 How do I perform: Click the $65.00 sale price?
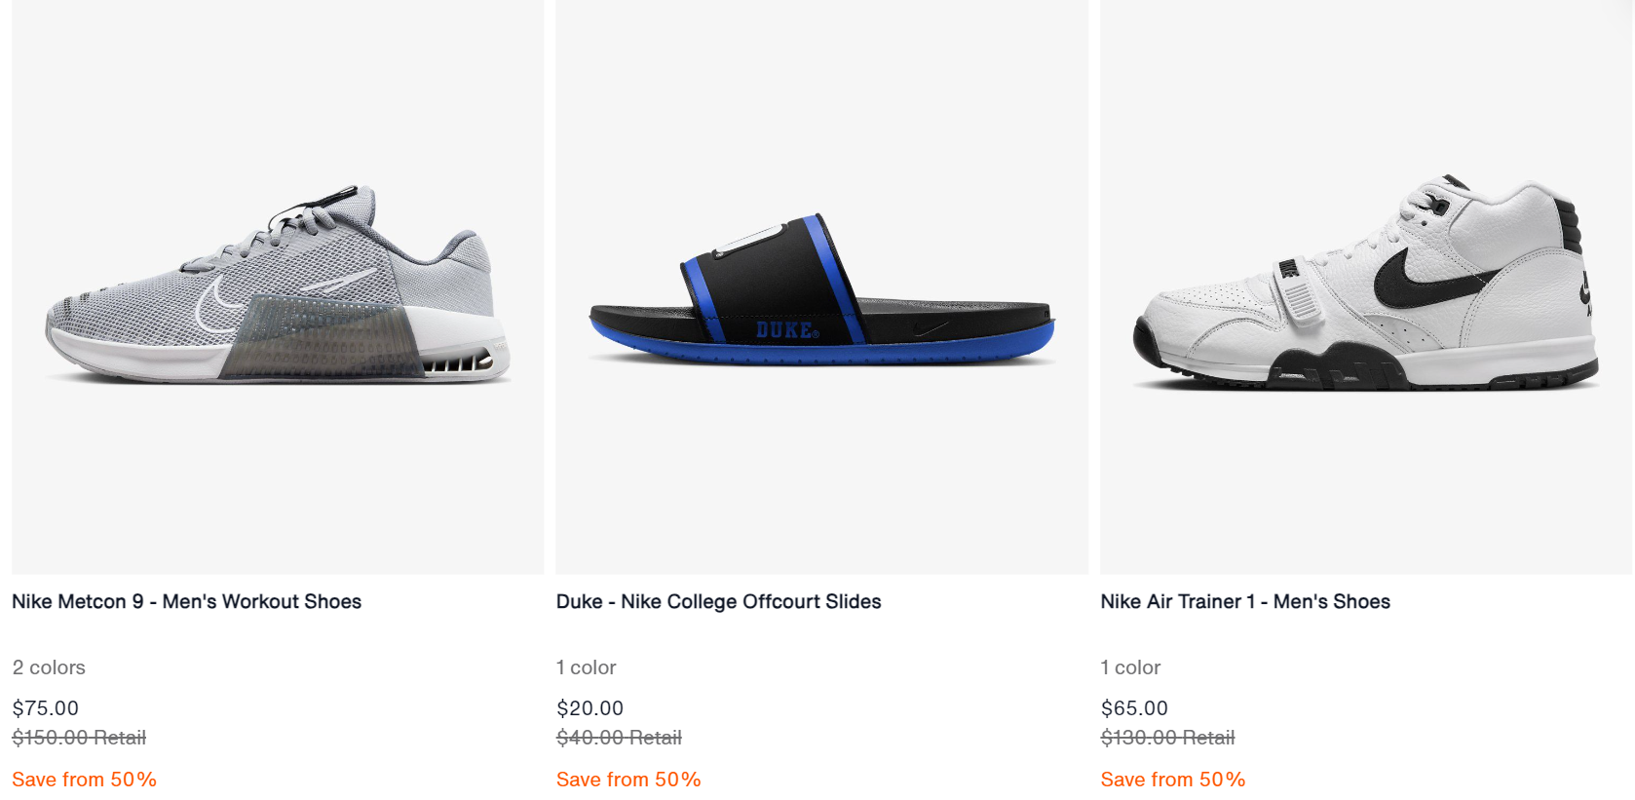(x=1134, y=708)
